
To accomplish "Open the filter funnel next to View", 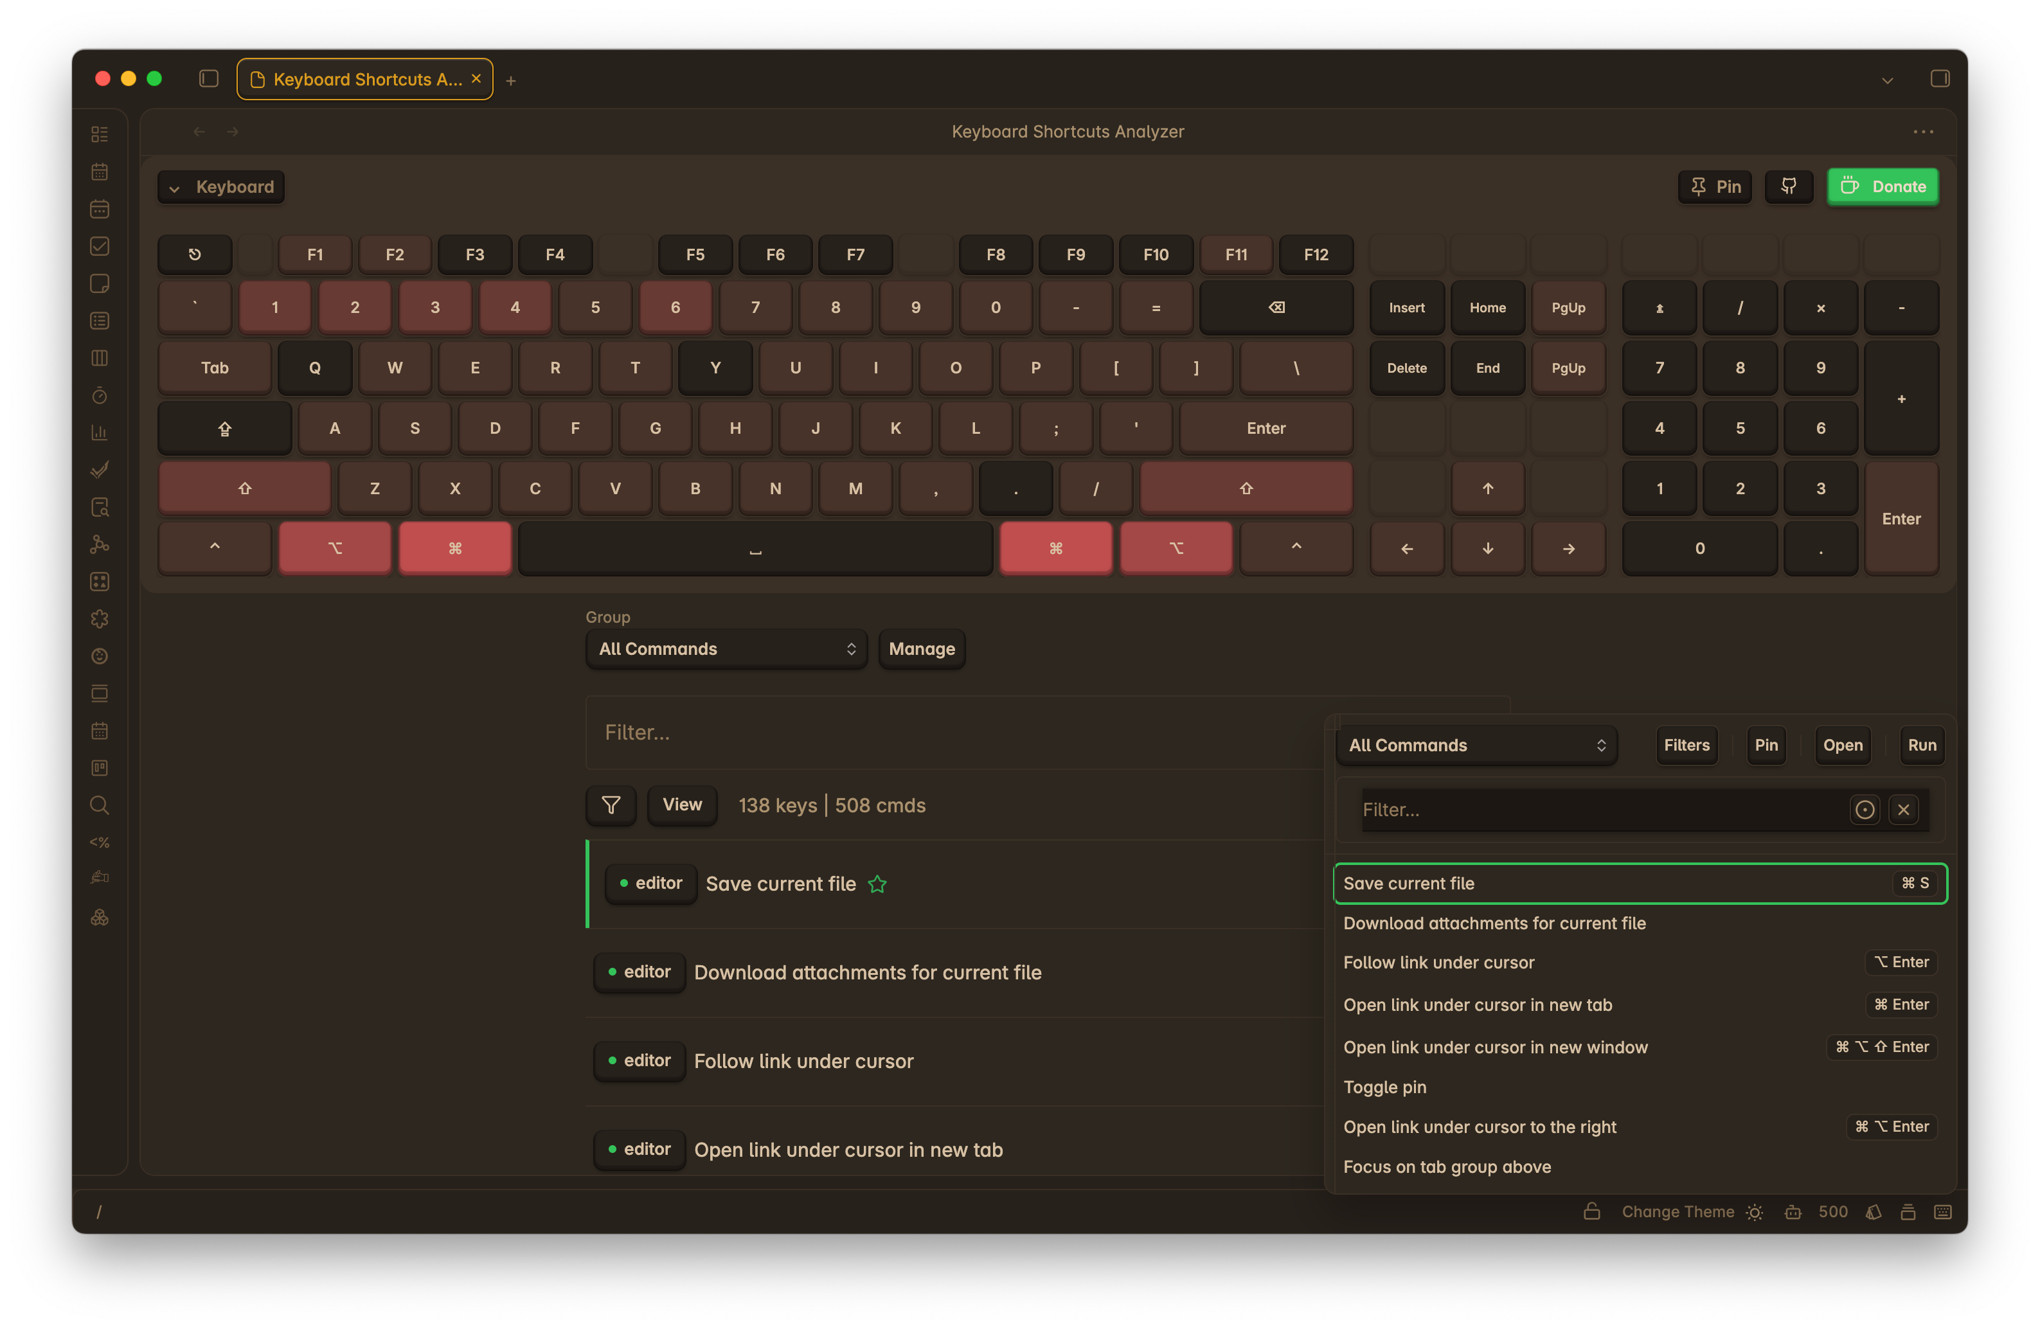I will [611, 805].
